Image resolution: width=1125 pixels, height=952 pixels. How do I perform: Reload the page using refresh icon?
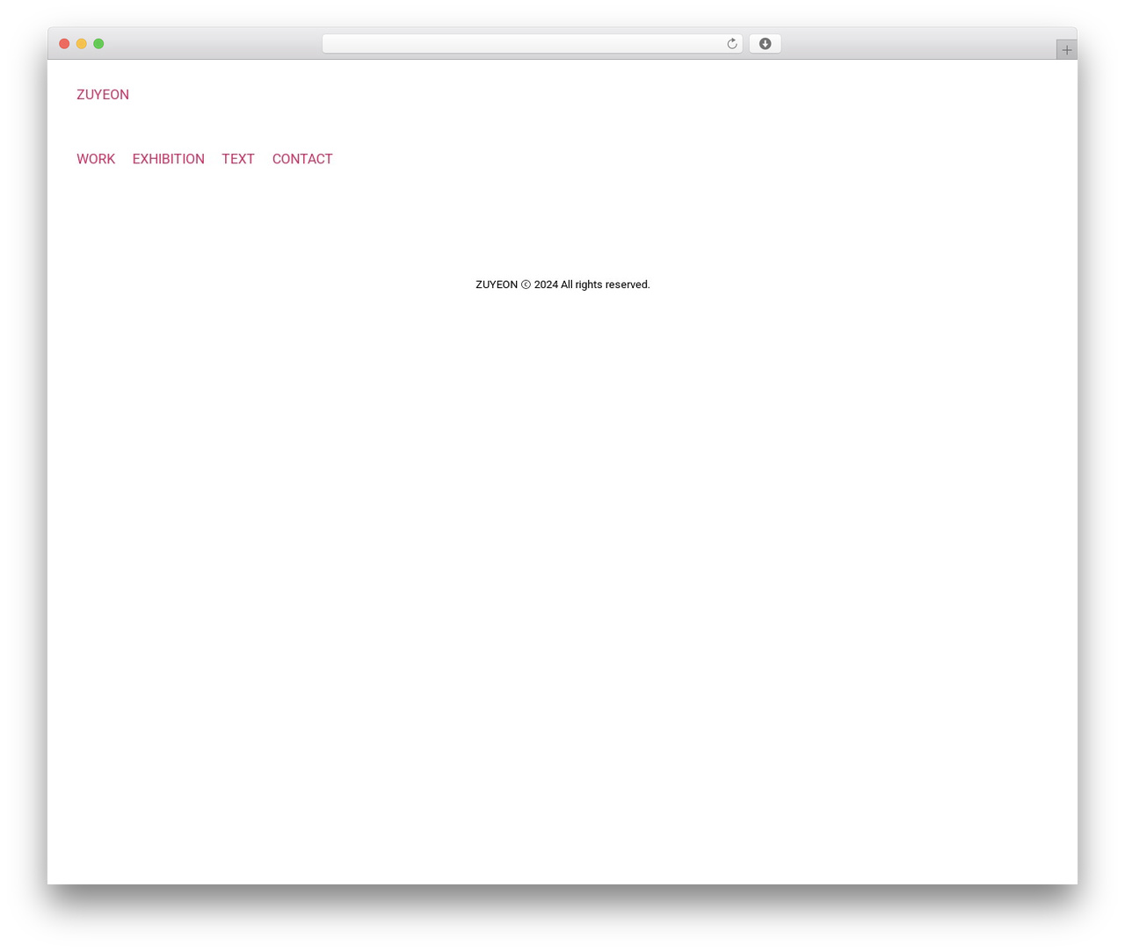[x=732, y=44]
